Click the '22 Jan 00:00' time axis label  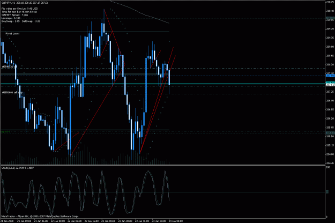tap(58, 221)
